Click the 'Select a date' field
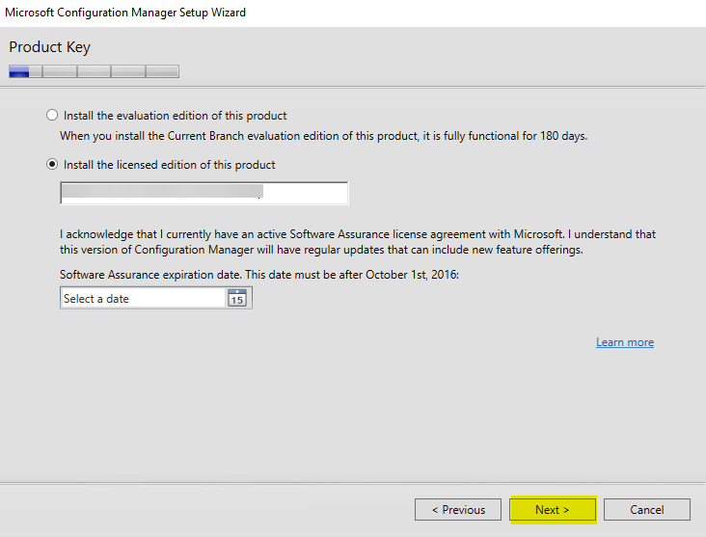The width and height of the screenshot is (706, 537). coord(143,299)
